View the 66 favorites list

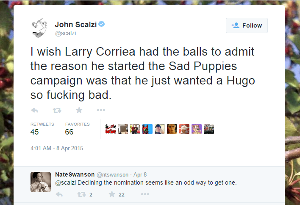tap(77, 129)
